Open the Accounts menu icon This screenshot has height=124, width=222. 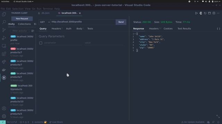tap(4, 108)
